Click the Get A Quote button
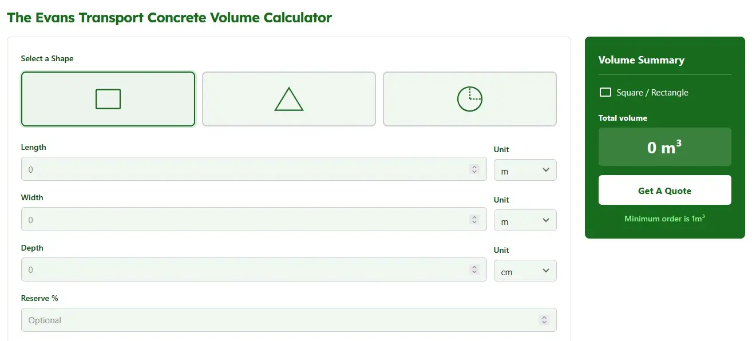 point(664,190)
